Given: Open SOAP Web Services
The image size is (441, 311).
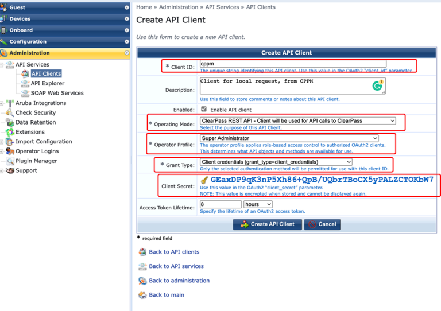Looking at the screenshot, I should [x=57, y=93].
